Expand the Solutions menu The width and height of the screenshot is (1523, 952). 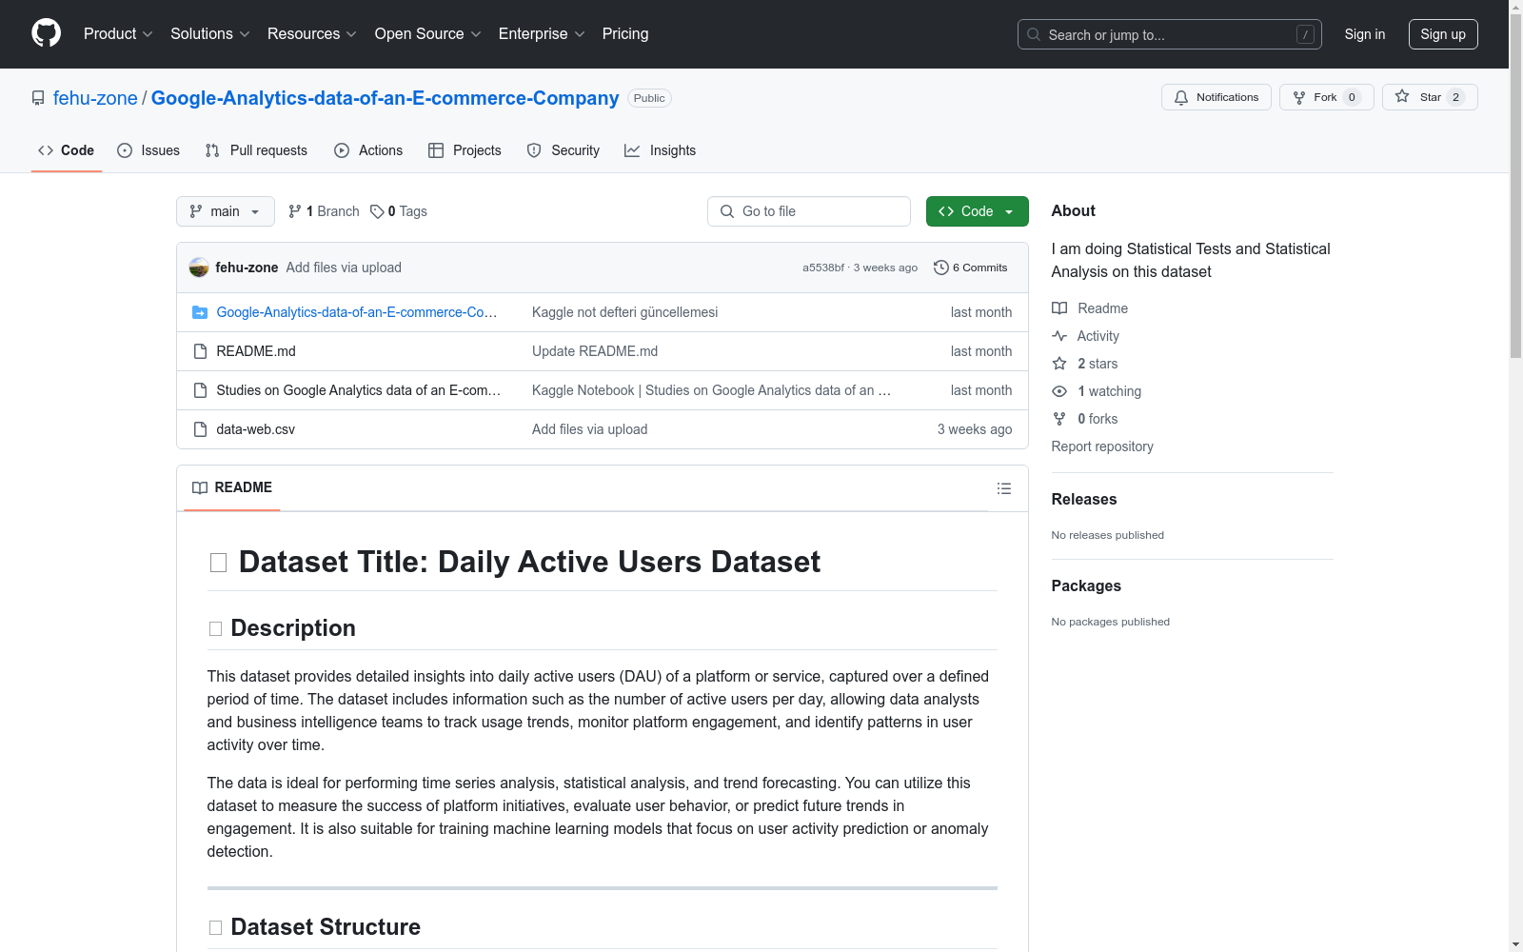[210, 34]
